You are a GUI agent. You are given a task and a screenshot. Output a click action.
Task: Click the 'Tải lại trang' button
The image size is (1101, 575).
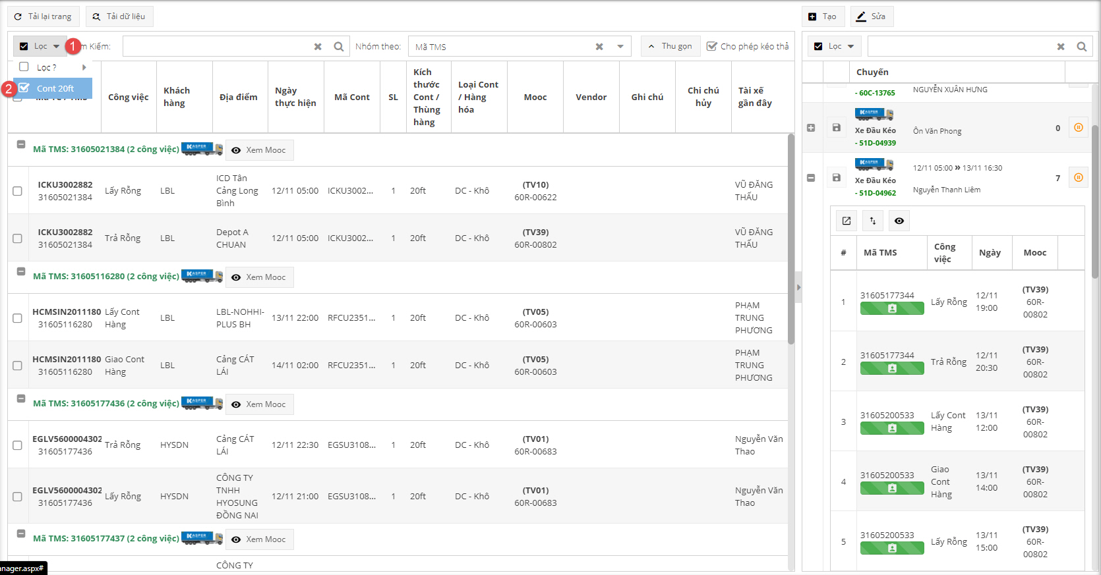[x=44, y=16]
